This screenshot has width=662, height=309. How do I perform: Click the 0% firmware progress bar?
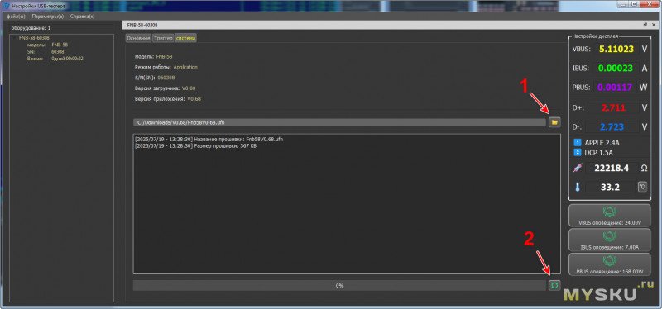pos(339,285)
